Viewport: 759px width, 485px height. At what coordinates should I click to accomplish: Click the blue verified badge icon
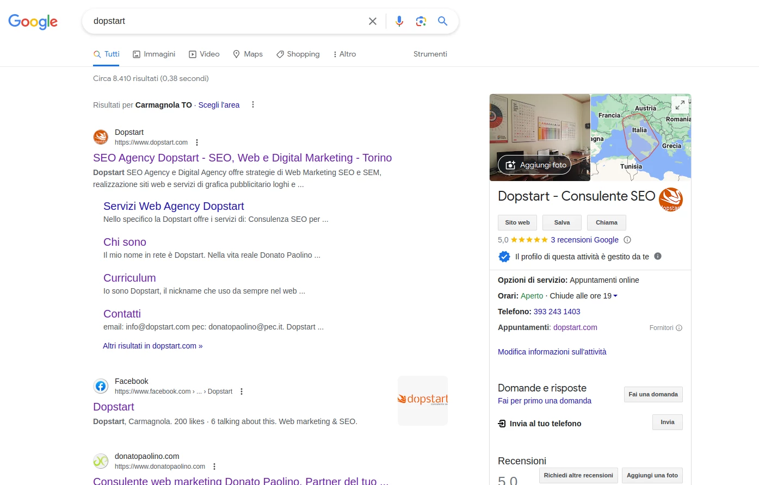pyautogui.click(x=504, y=257)
